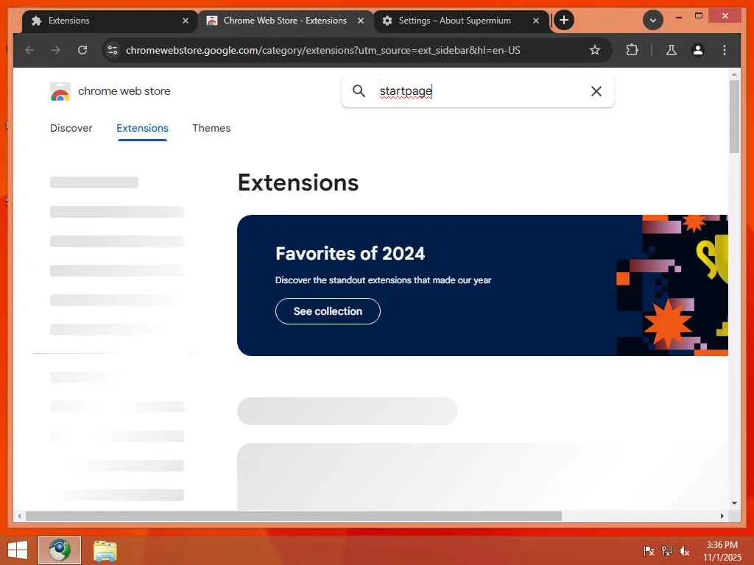The height and width of the screenshot is (565, 754).
Task: Open Action Center flag tray icon
Action: [x=649, y=550]
